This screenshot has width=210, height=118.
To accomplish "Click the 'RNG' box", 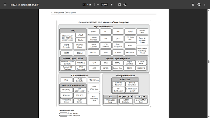I will (x=106, y=52).
